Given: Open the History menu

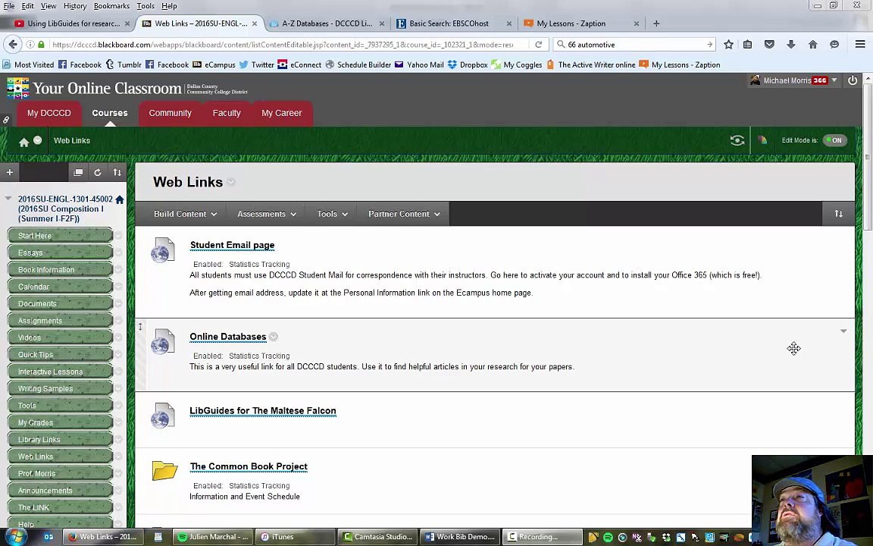Looking at the screenshot, I should pyautogui.click(x=74, y=5).
